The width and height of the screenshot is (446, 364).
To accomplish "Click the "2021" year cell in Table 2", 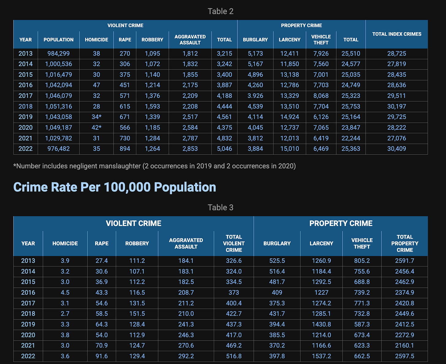I will point(25,138).
